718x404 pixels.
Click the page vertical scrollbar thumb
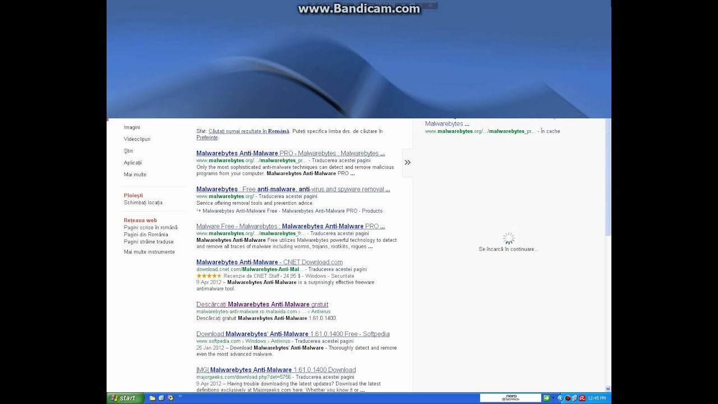pyautogui.click(x=608, y=177)
